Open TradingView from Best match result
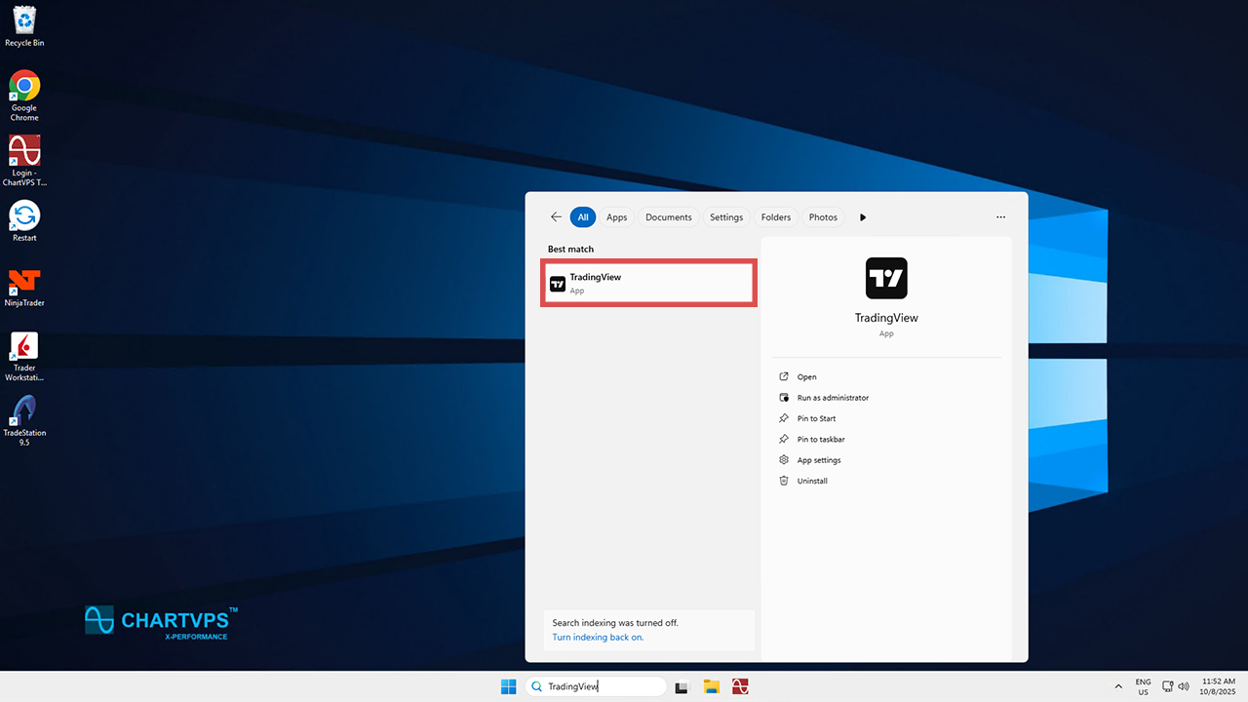The height and width of the screenshot is (702, 1248). click(x=648, y=284)
